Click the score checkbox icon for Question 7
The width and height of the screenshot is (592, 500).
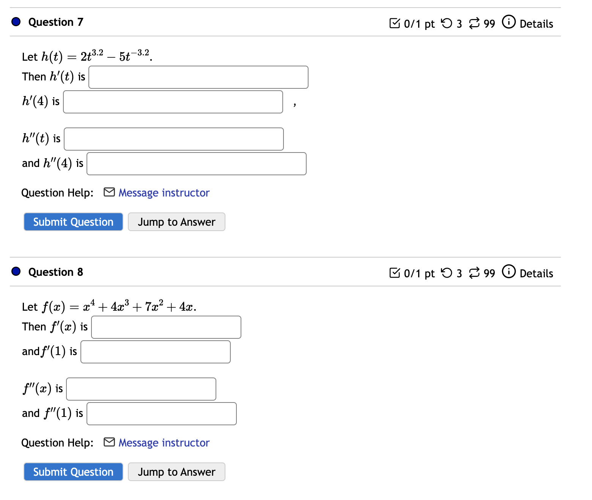[x=395, y=23]
